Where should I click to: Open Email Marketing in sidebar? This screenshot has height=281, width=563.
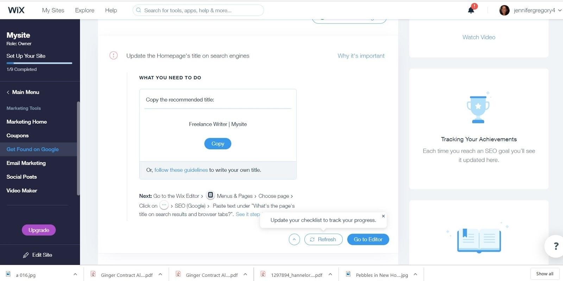pyautogui.click(x=26, y=163)
